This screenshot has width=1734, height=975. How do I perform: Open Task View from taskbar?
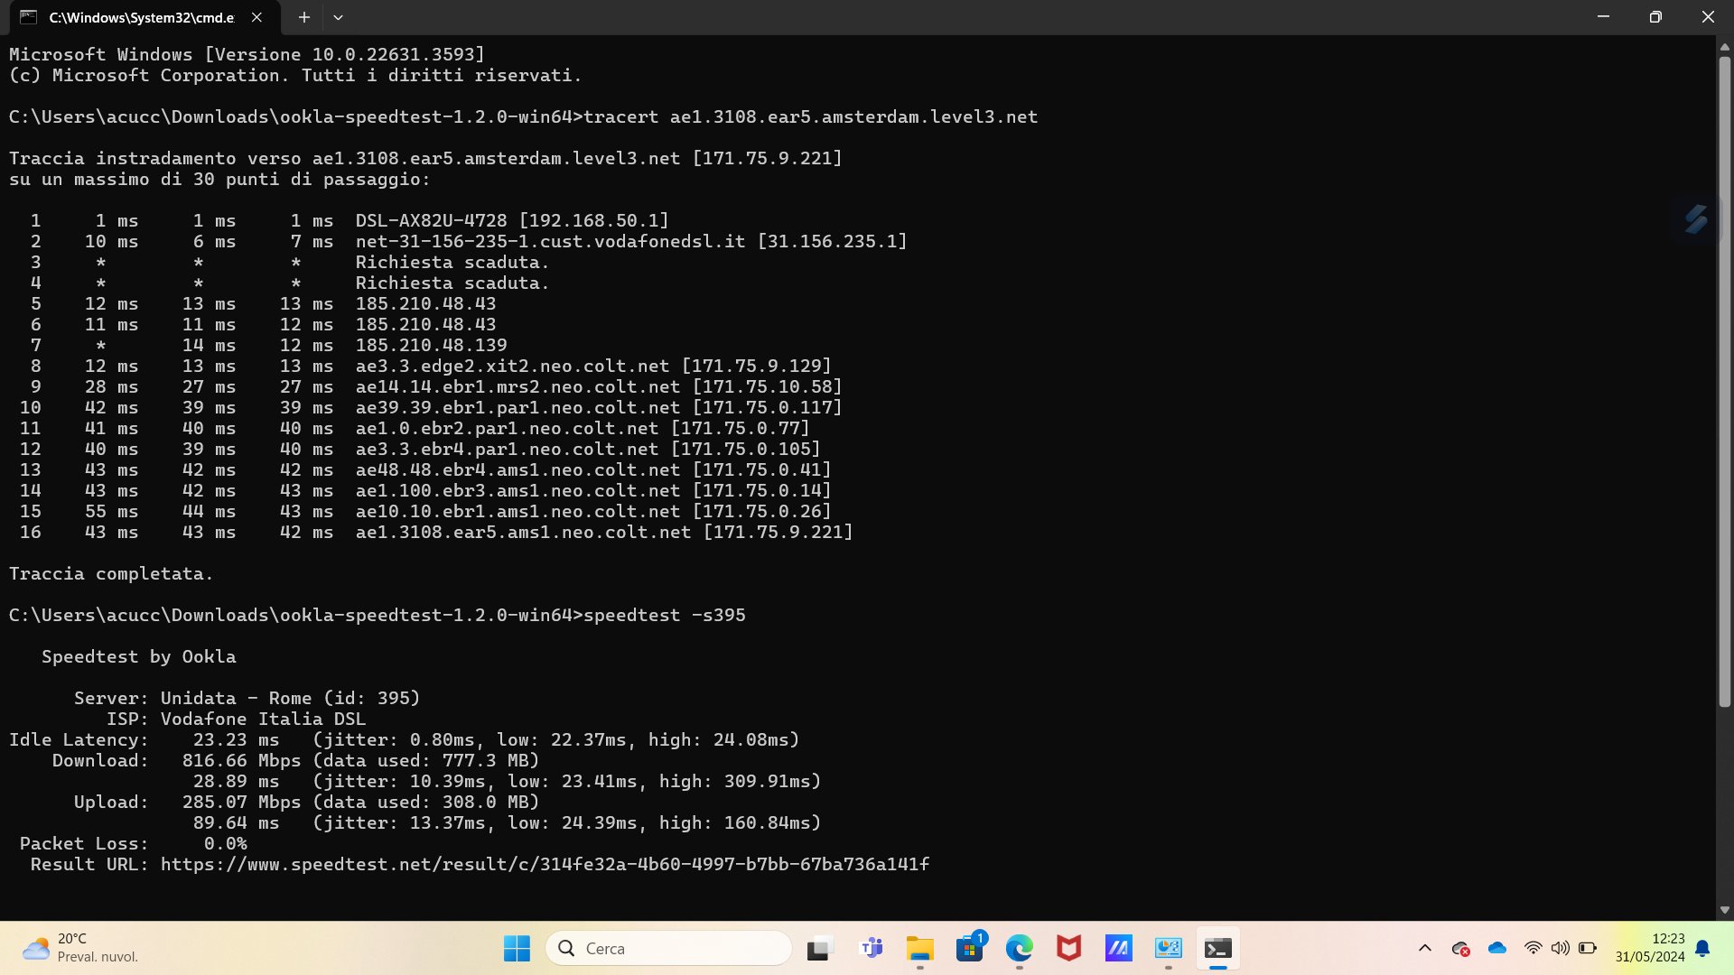click(818, 948)
